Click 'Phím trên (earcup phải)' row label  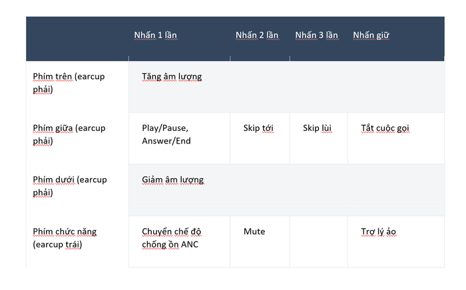(69, 82)
